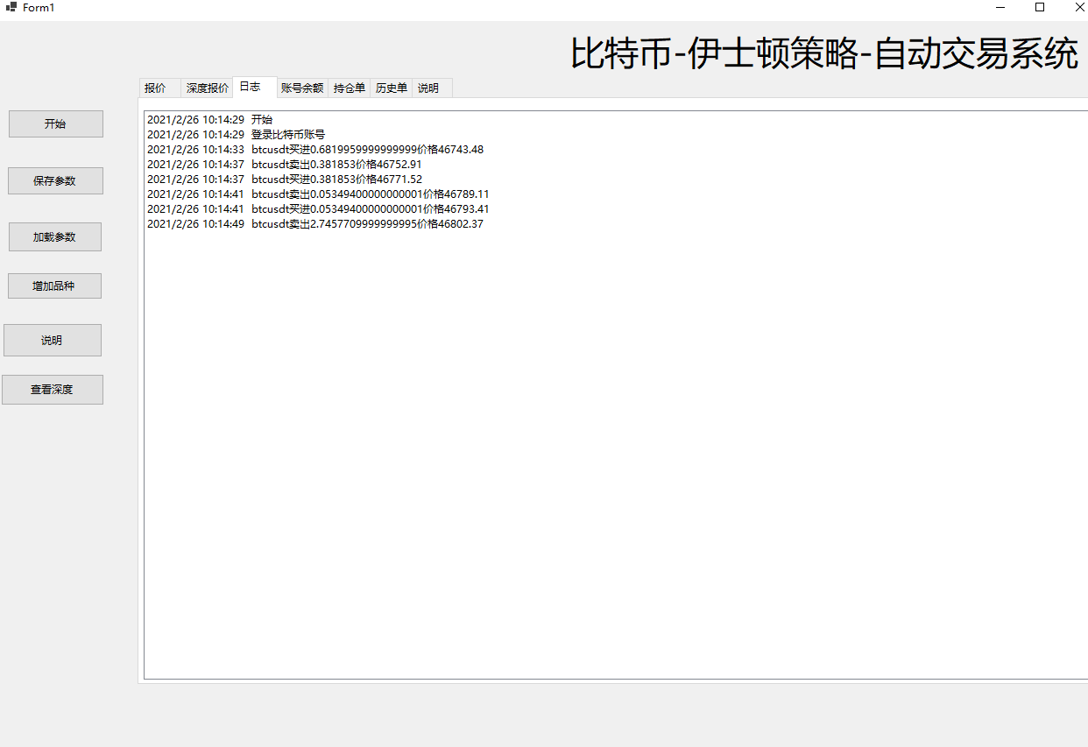Switch to the 深度报价 tab
1088x747 pixels.
tap(208, 88)
